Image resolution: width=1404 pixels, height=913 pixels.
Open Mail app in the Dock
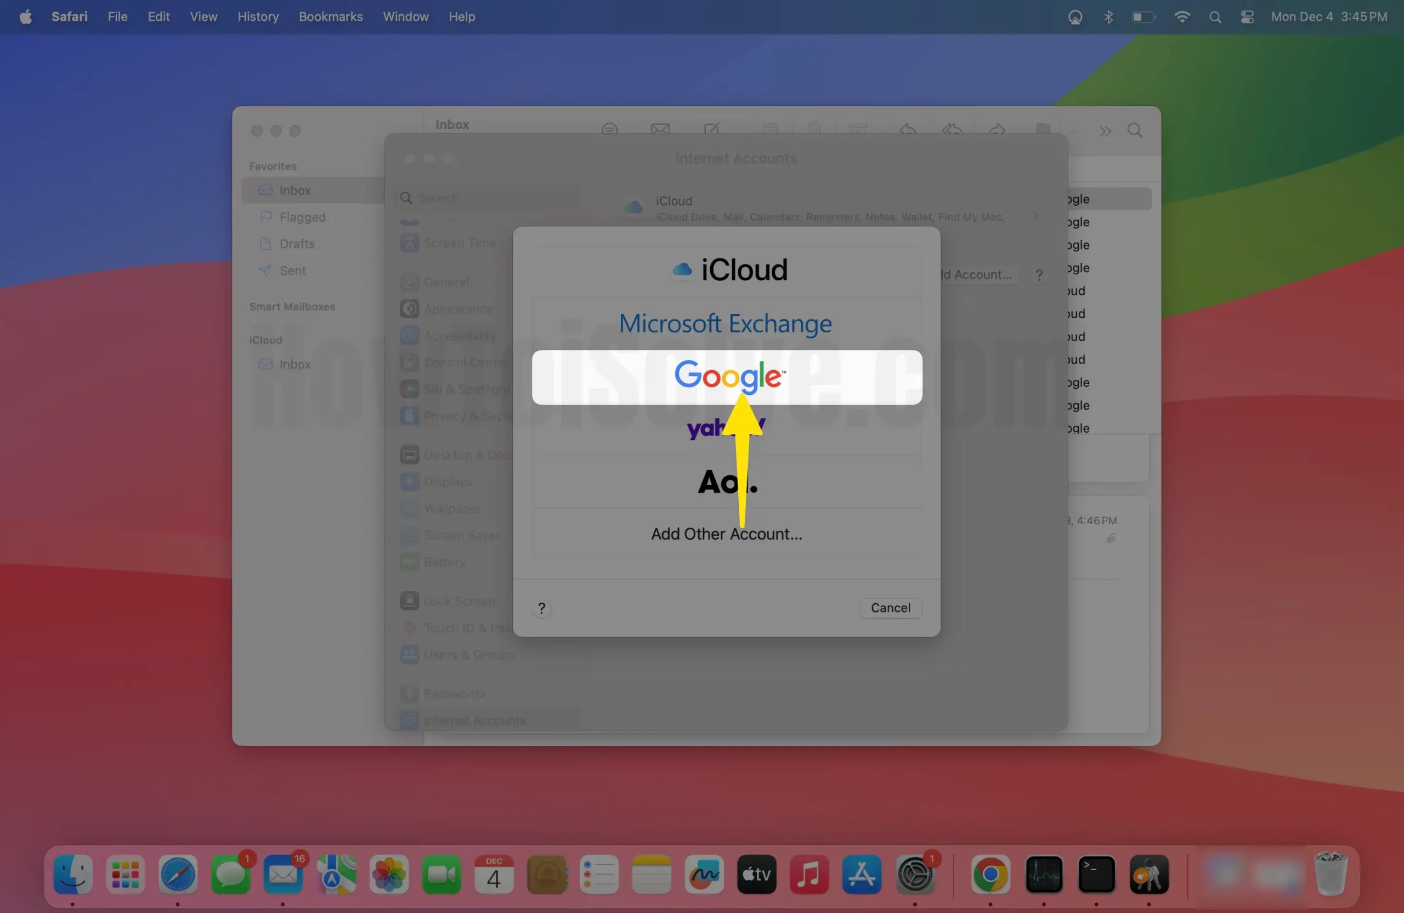(x=283, y=874)
